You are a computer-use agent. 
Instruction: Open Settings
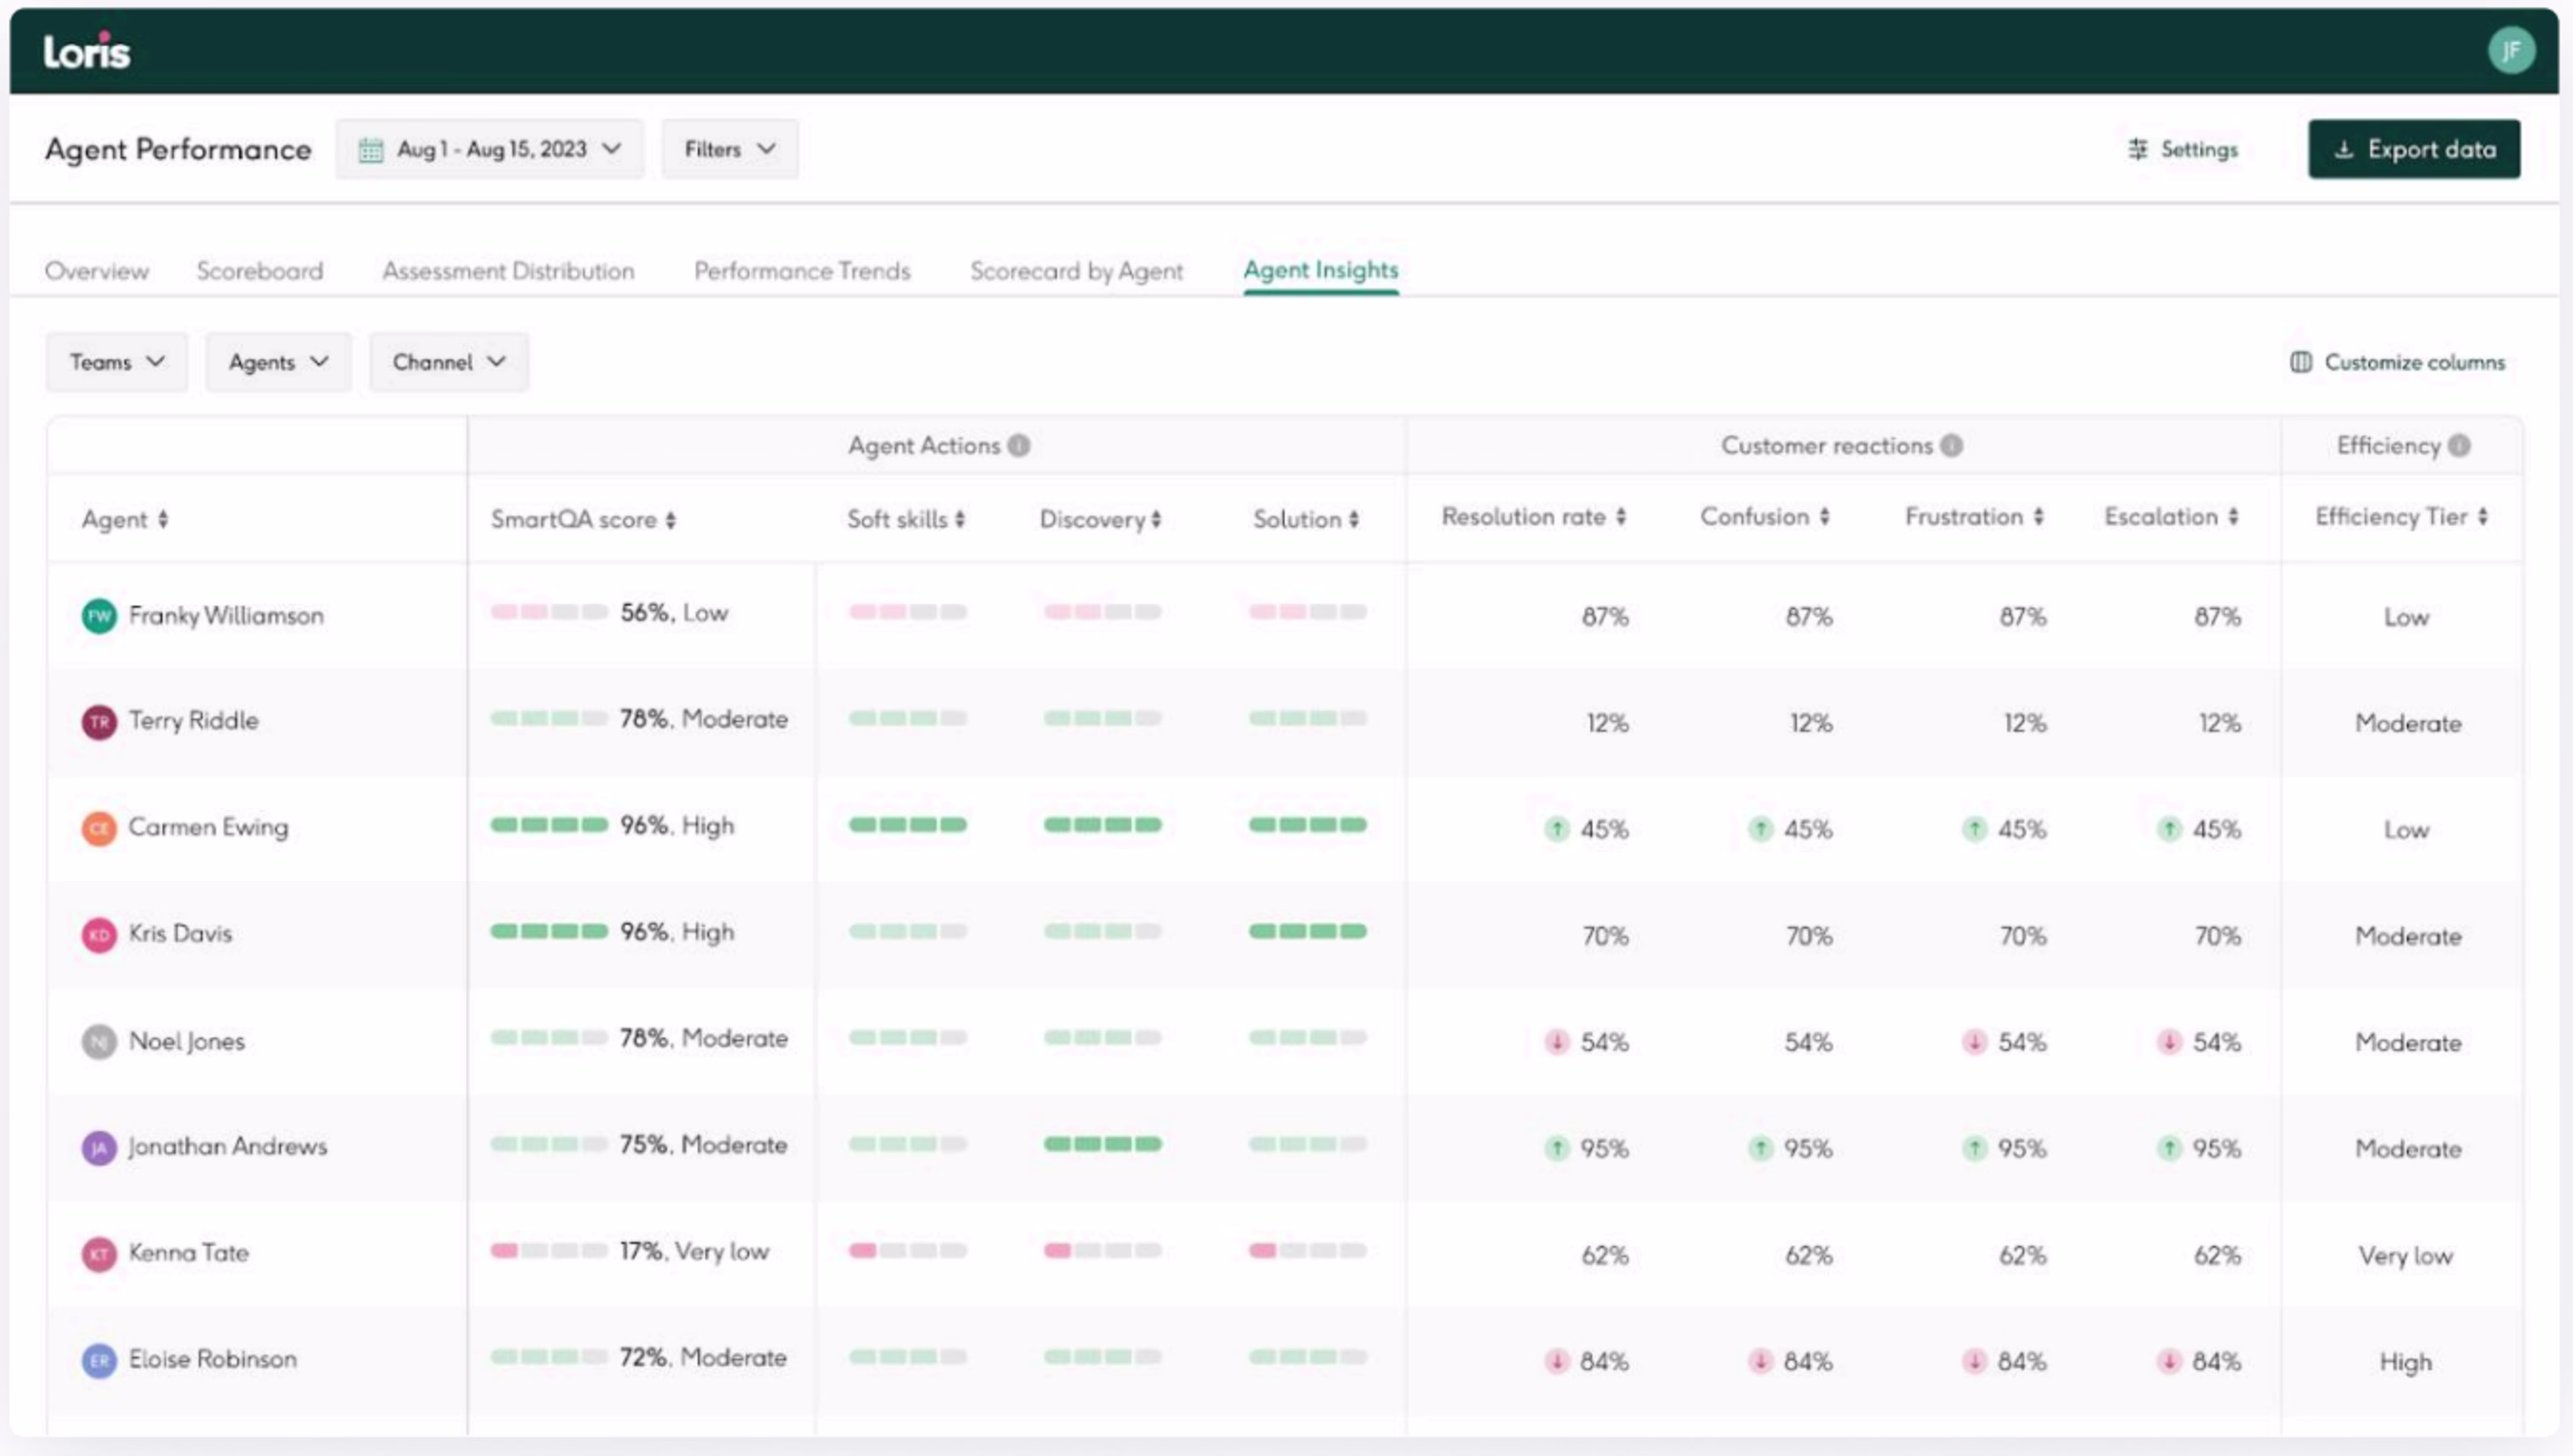pos(2183,149)
